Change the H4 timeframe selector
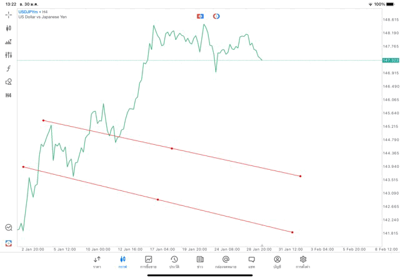Image resolution: width=400 pixels, height=279 pixels. tap(9, 95)
